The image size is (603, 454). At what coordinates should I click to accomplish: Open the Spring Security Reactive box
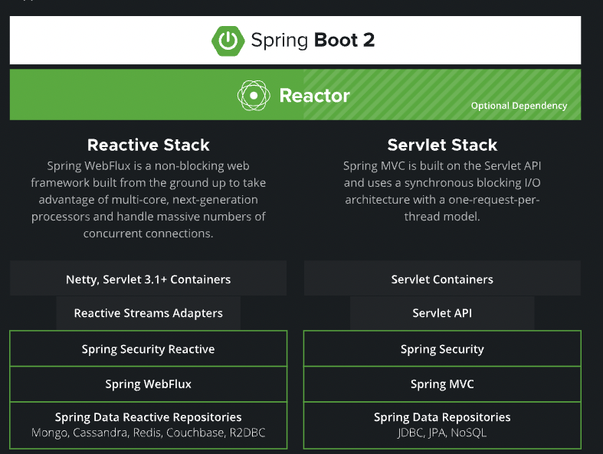tap(149, 348)
